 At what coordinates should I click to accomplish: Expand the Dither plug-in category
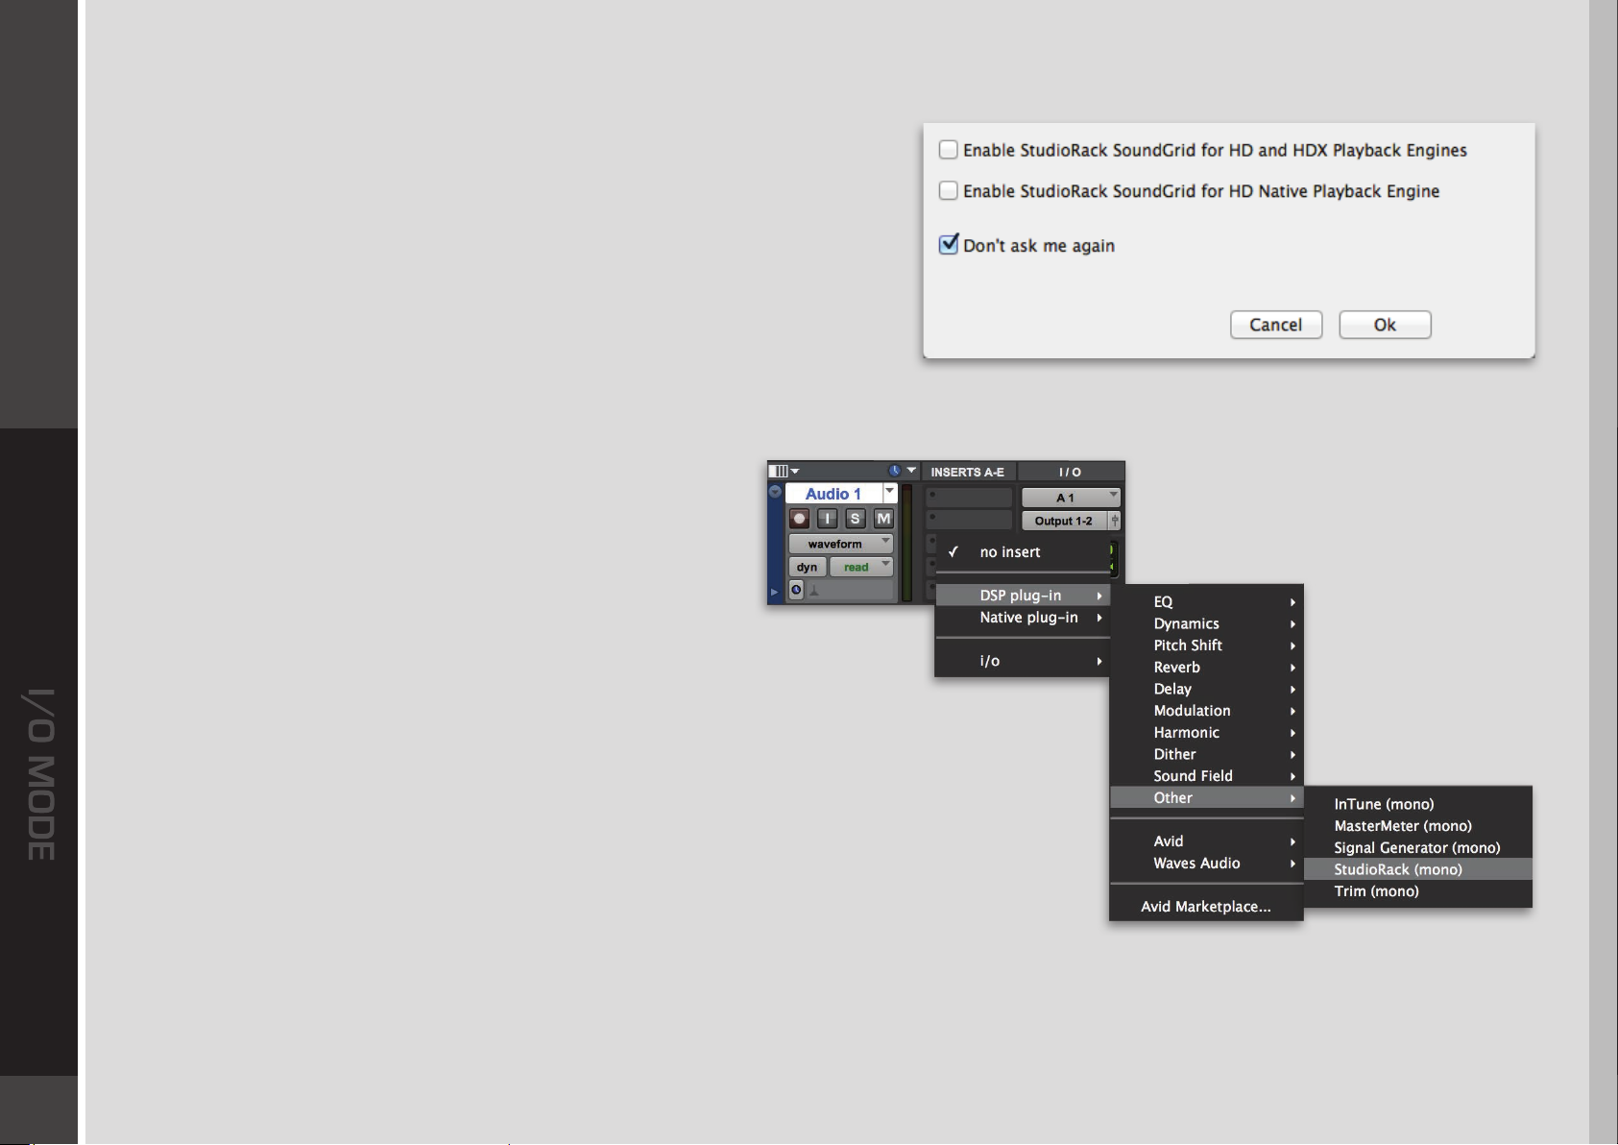1207,754
